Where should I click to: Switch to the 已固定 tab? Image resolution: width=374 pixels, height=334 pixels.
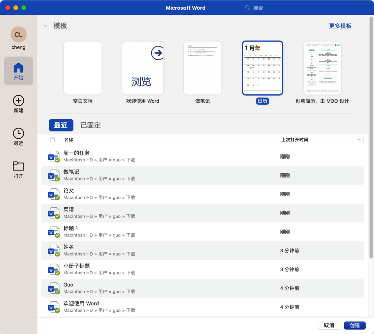pyautogui.click(x=91, y=125)
